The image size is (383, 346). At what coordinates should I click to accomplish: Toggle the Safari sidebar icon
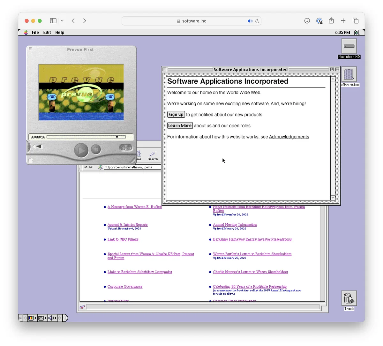(53, 21)
